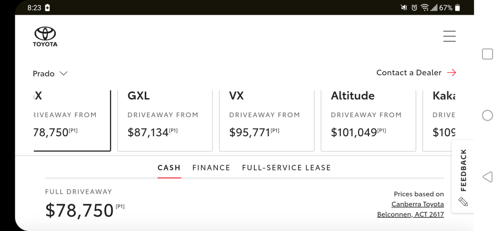
Task: Switch to the Finance tab
Action: 211,168
